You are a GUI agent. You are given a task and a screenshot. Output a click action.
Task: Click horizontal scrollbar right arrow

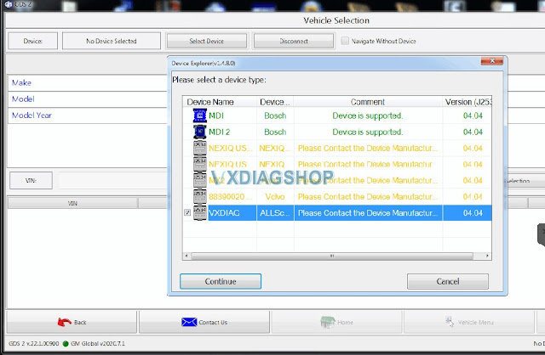click(487, 256)
